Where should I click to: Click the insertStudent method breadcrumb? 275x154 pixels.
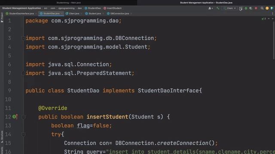pos(113,8)
